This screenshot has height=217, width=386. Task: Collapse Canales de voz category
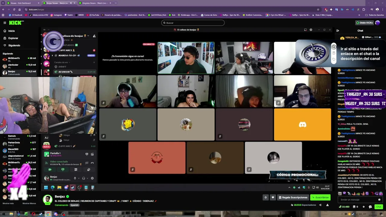62,62
